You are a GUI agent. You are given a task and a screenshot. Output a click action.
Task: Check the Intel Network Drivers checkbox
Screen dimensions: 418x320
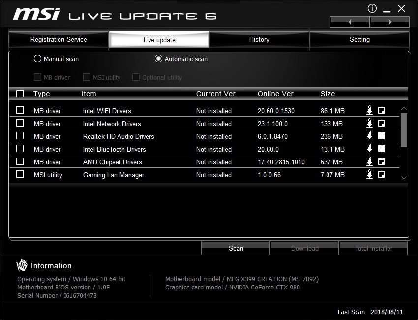[x=20, y=123]
